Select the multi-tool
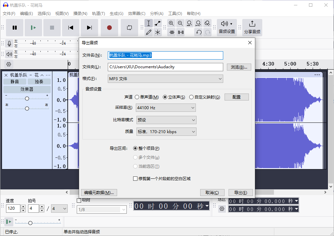 coord(157,32)
